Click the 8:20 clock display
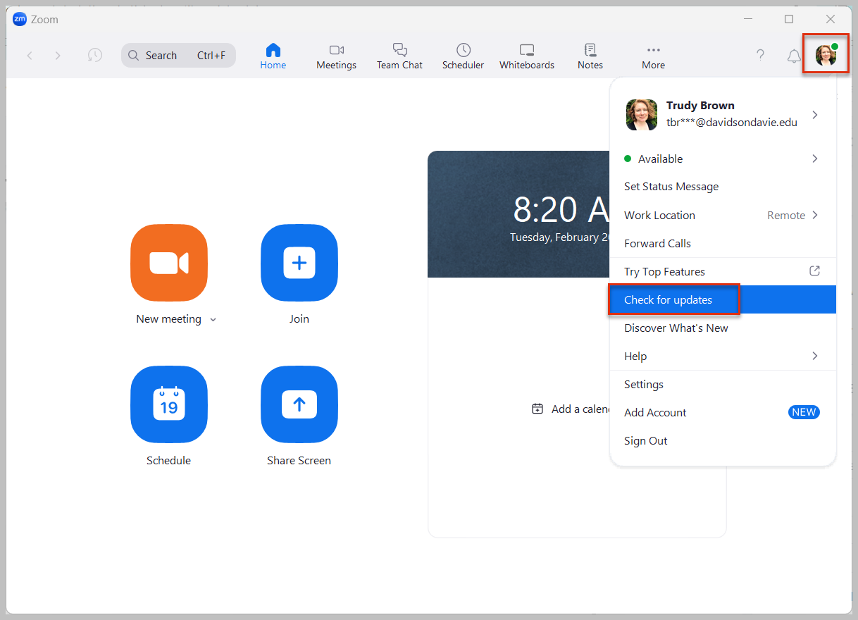858x620 pixels. (x=561, y=209)
